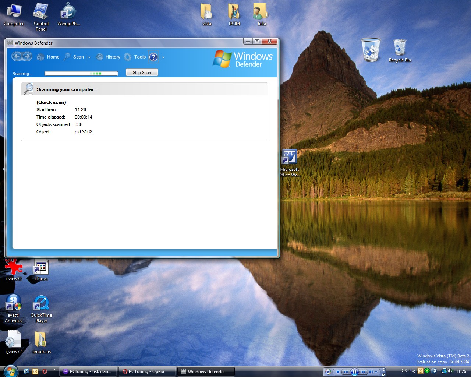
Task: Click the 'Objects scanned' value 388
Action: click(x=78, y=124)
